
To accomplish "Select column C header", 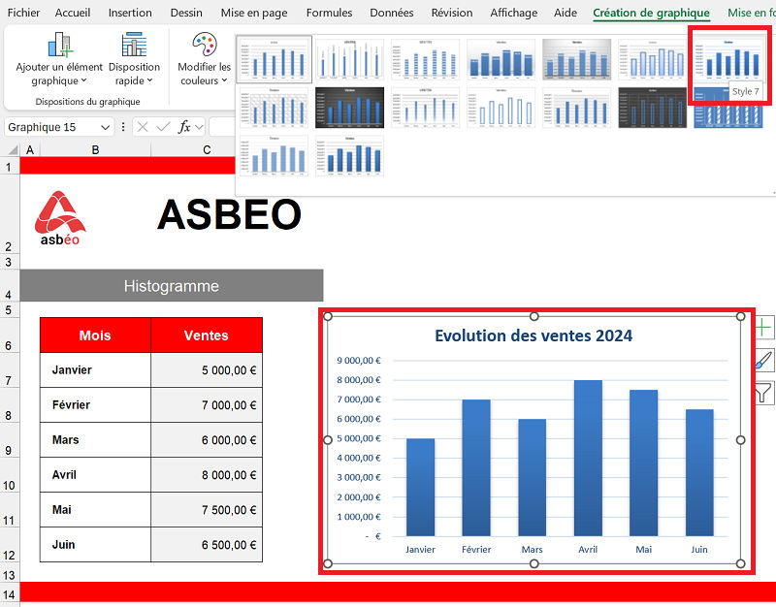I will pos(207,150).
